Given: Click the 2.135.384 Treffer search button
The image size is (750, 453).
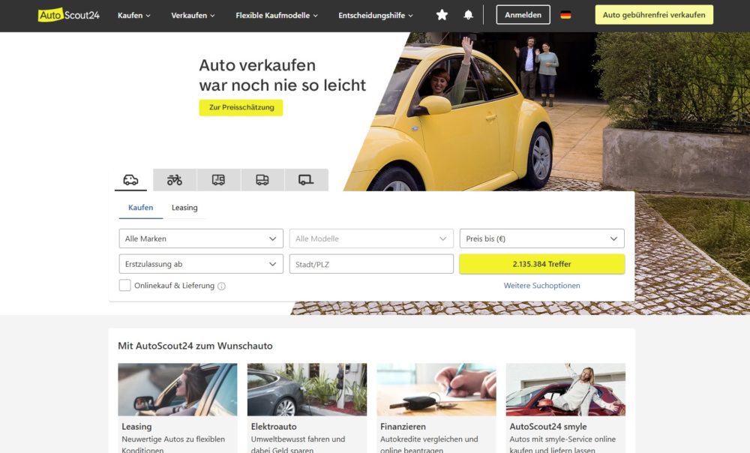Looking at the screenshot, I should (542, 264).
